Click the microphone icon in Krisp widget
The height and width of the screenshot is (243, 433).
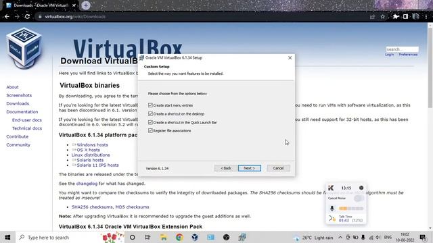[x=332, y=209]
